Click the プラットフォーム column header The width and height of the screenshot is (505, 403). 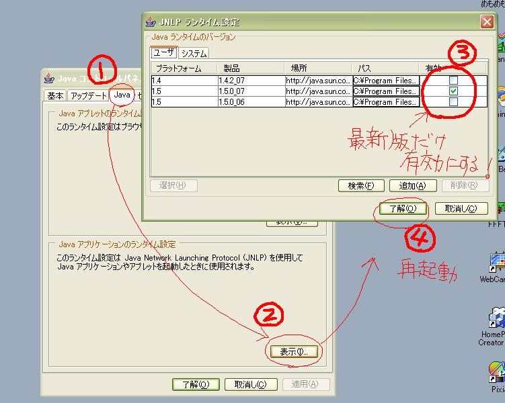[x=184, y=69]
